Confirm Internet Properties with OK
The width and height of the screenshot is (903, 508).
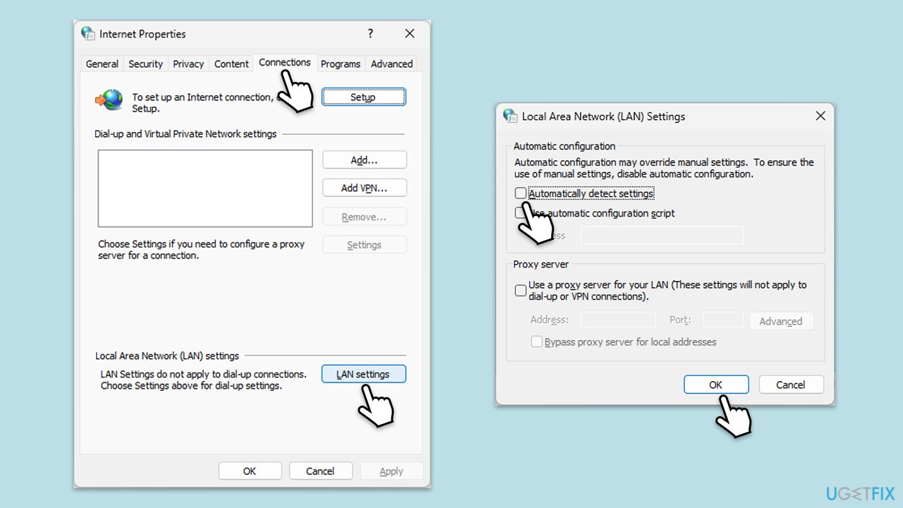[x=250, y=471]
